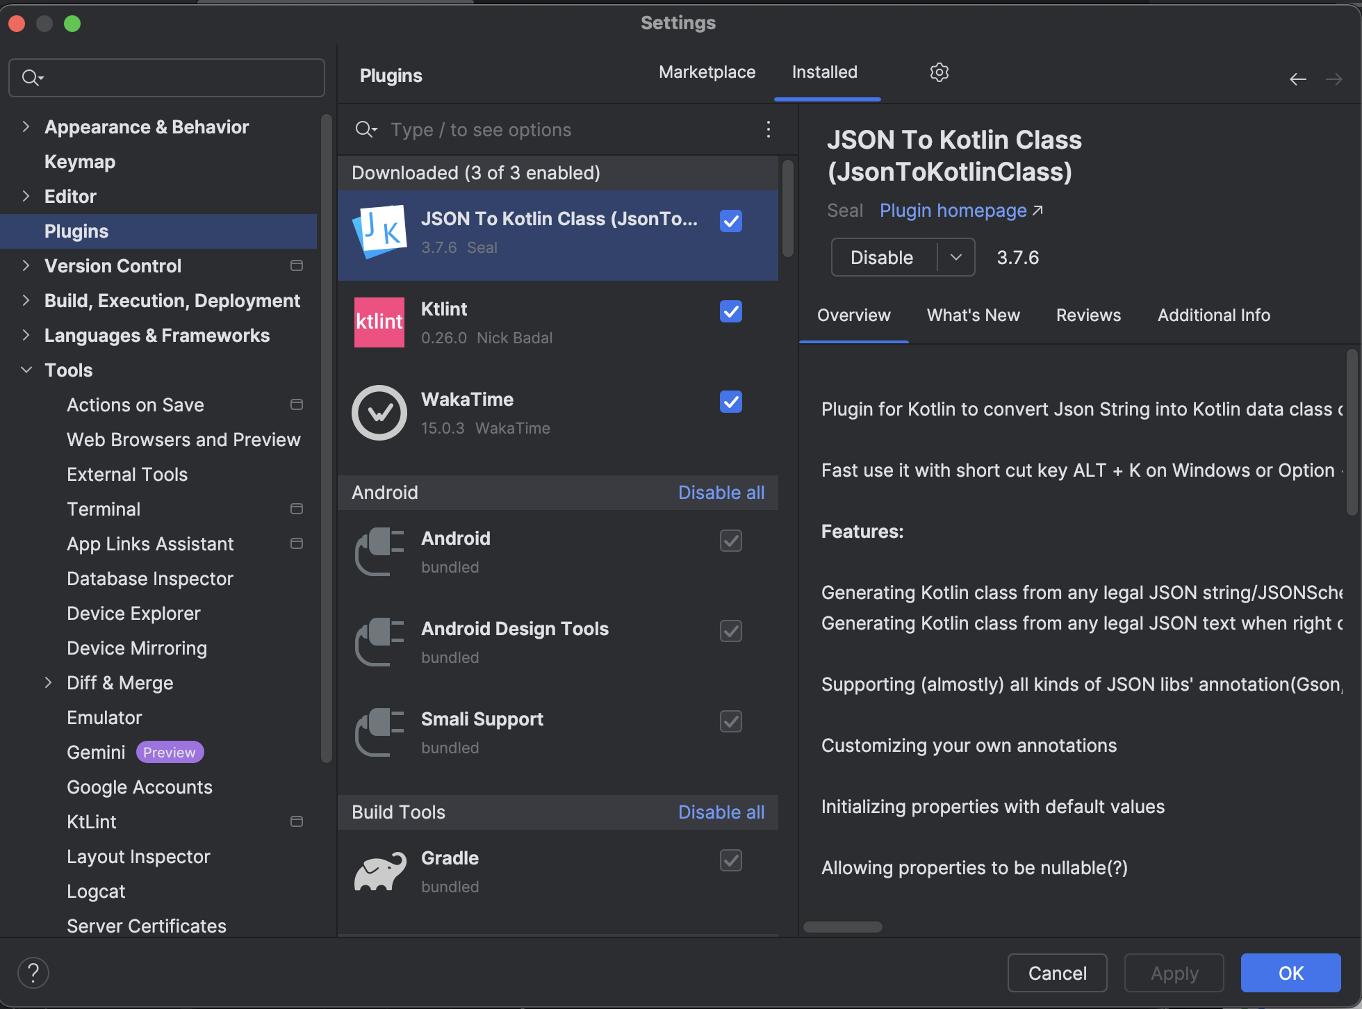Open the help question mark icon

click(33, 973)
